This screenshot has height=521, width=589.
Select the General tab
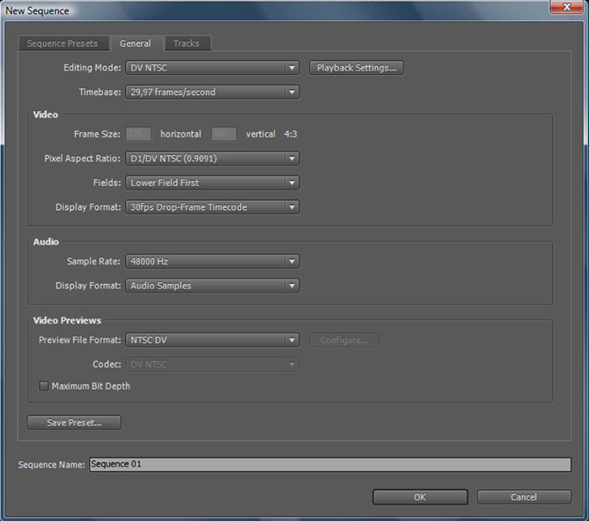136,43
